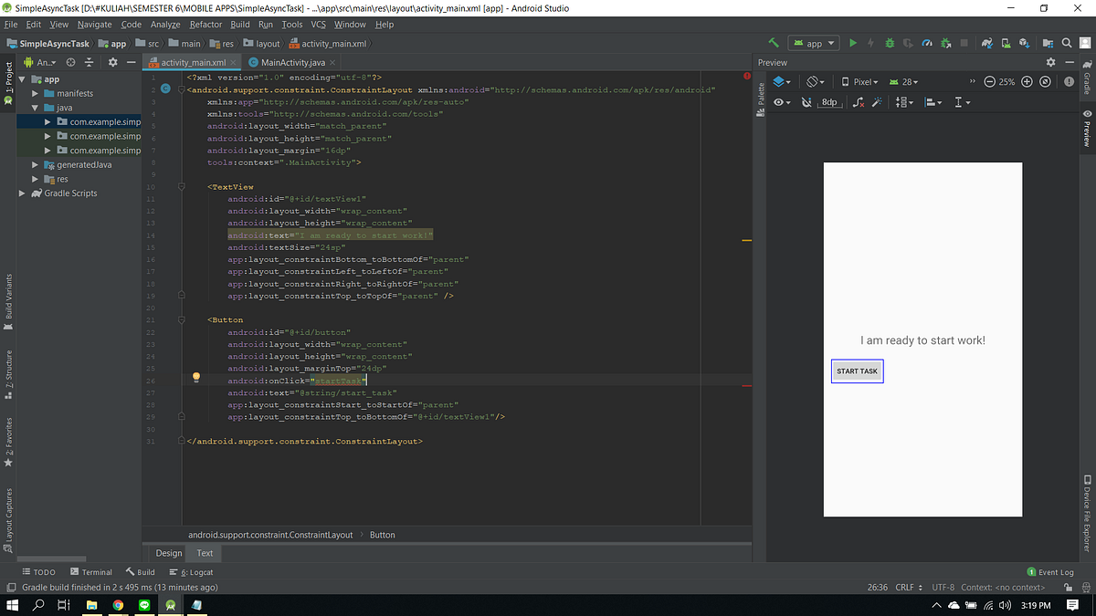Infer constraints with the magic wand icon
Screen dimensions: 1096x616
[x=878, y=101]
